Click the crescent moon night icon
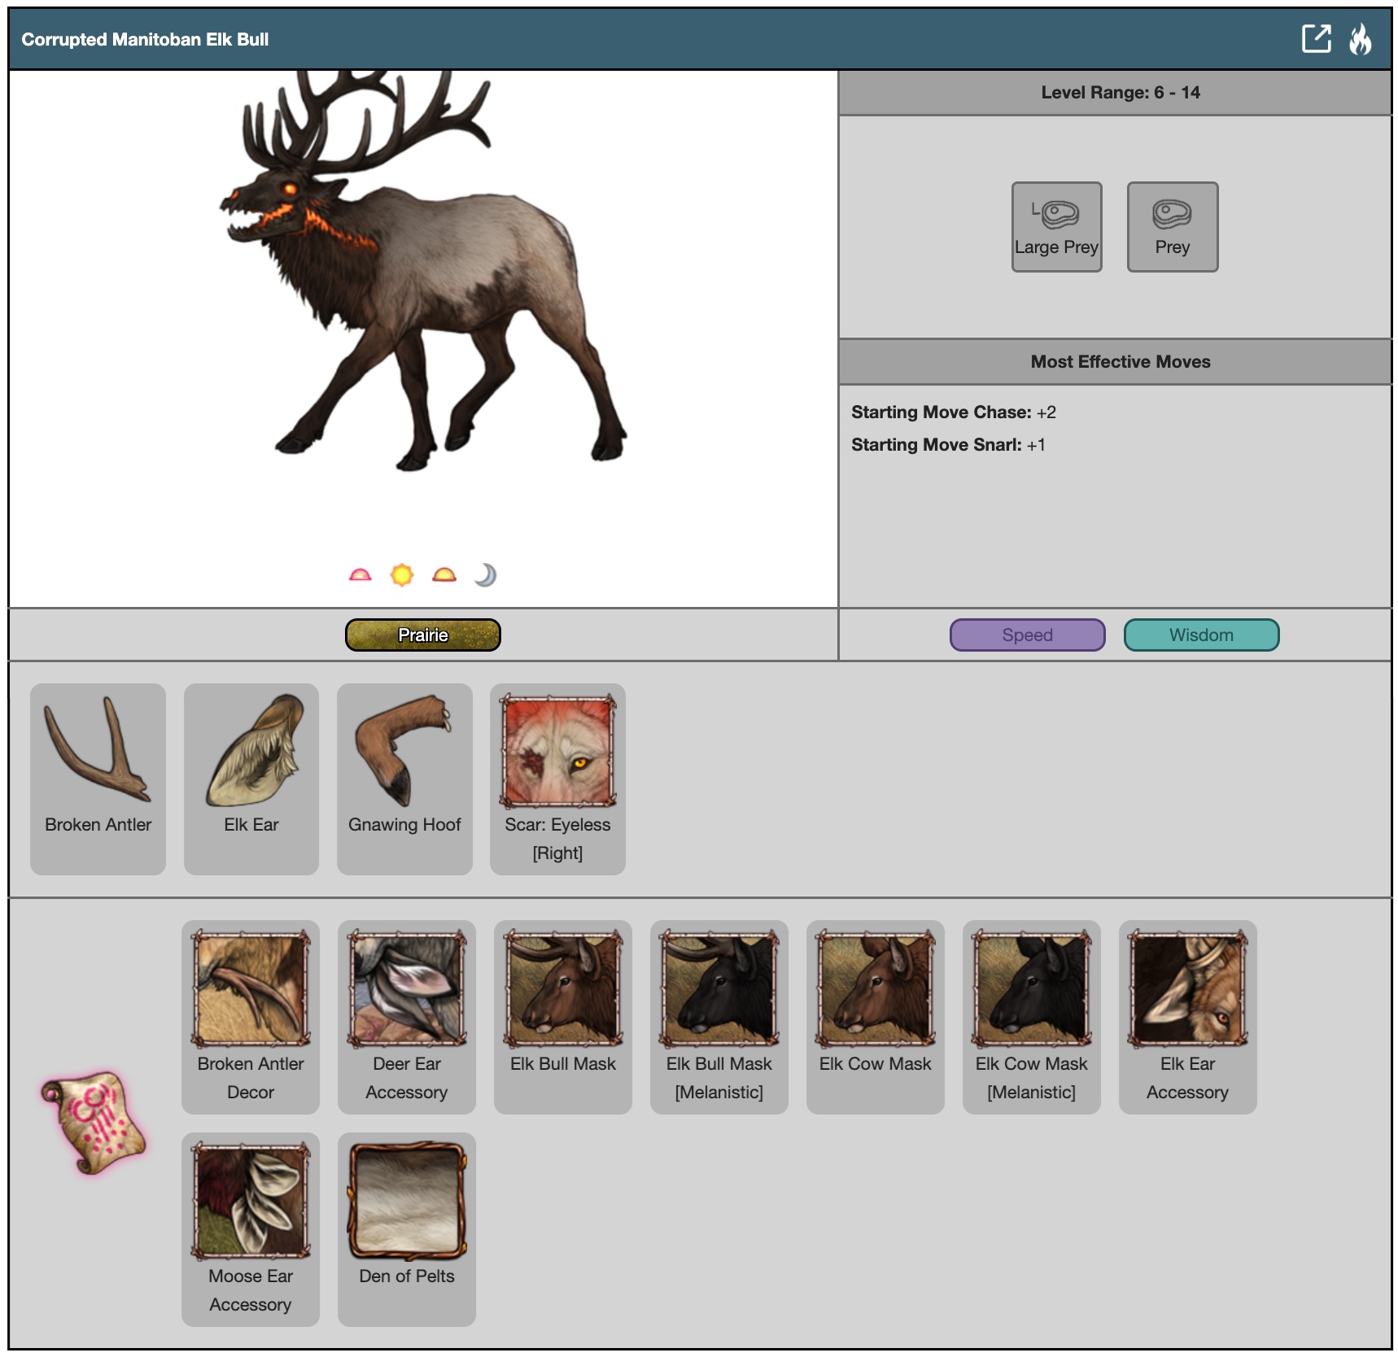The height and width of the screenshot is (1357, 1398). 485,575
